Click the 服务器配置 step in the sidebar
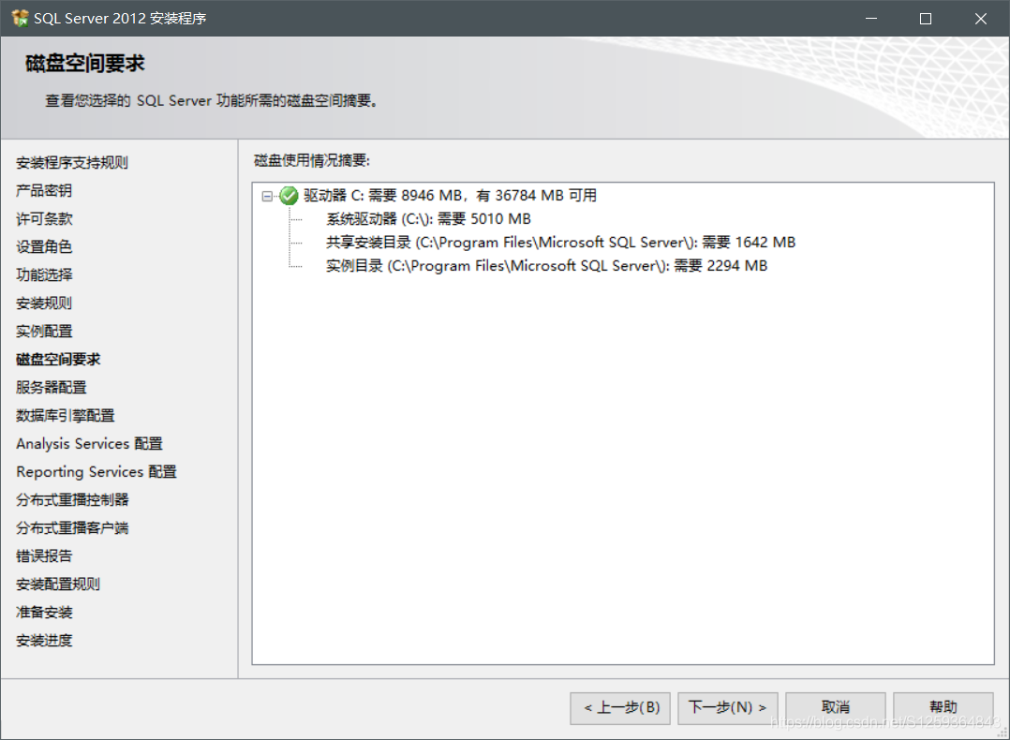 pos(51,387)
